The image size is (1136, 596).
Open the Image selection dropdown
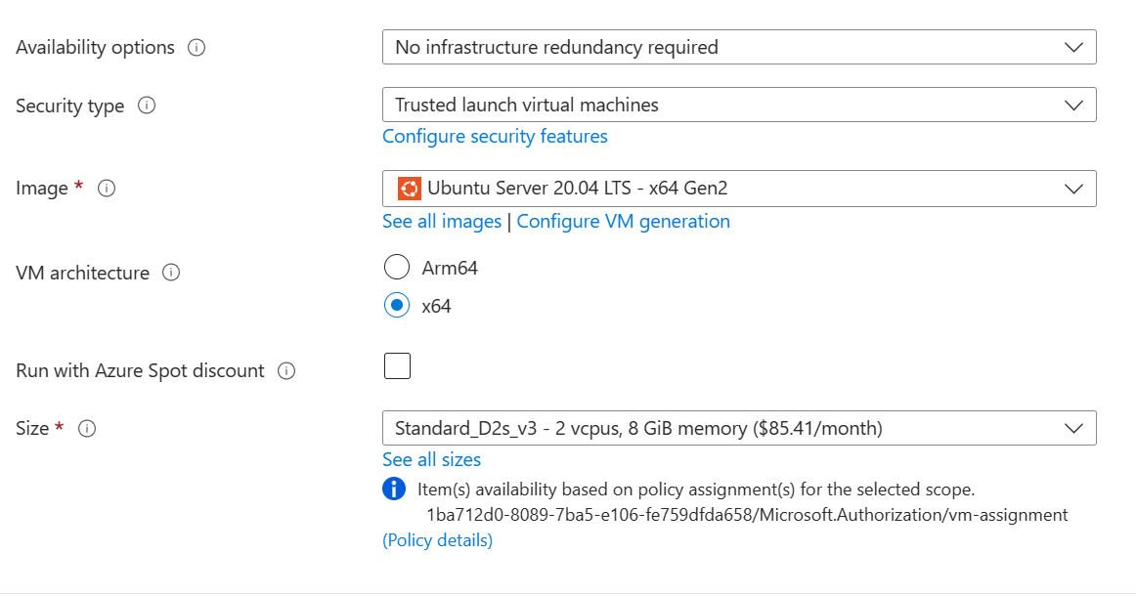[739, 189]
